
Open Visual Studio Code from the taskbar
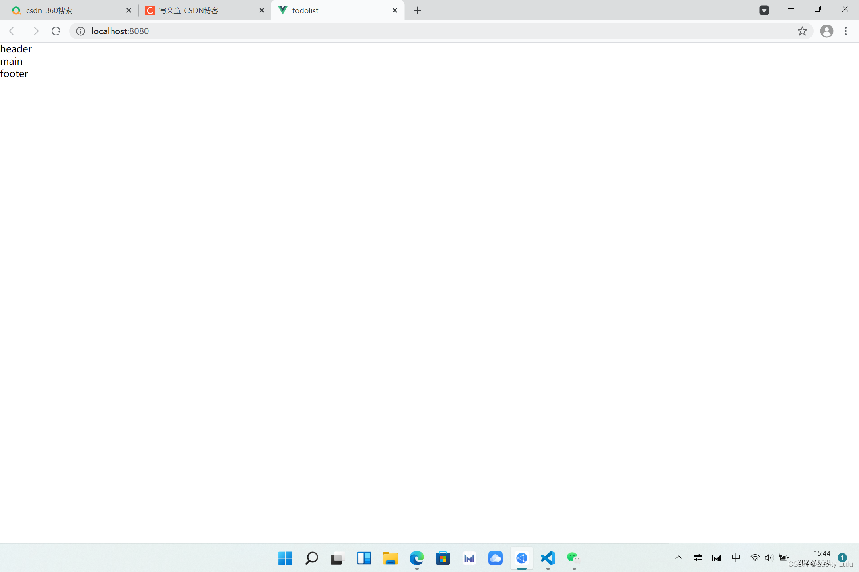548,558
